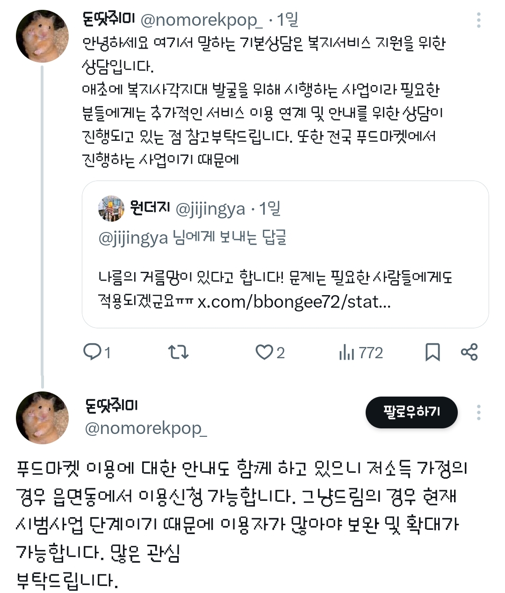Click the reply speech bubble icon

pyautogui.click(x=92, y=352)
